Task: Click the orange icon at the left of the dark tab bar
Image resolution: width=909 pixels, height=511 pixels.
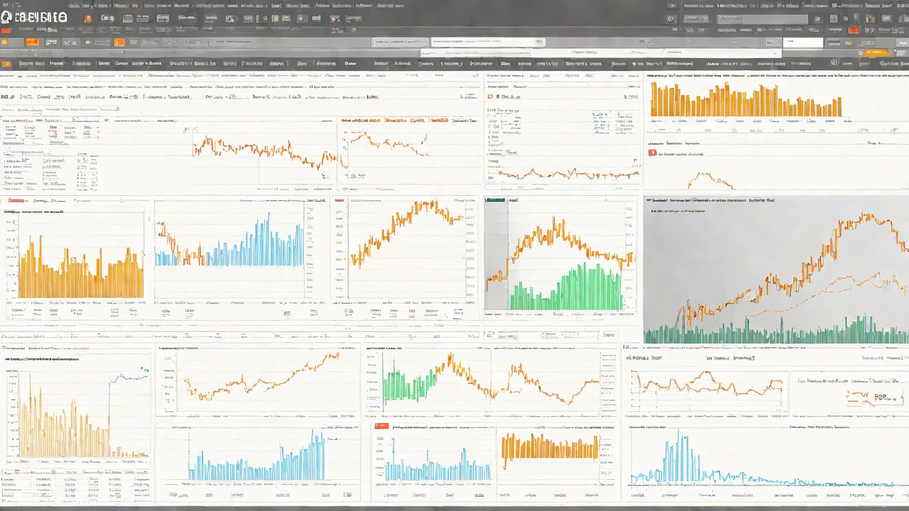Action: pyautogui.click(x=6, y=64)
